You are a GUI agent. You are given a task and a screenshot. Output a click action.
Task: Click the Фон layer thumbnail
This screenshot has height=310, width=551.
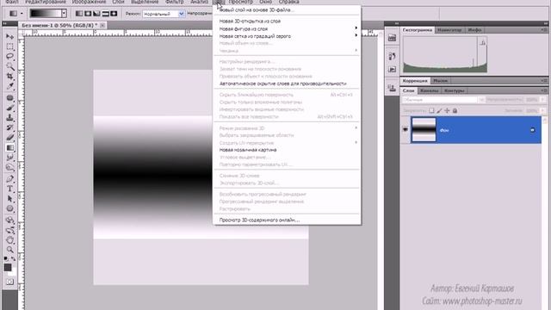[424, 130]
